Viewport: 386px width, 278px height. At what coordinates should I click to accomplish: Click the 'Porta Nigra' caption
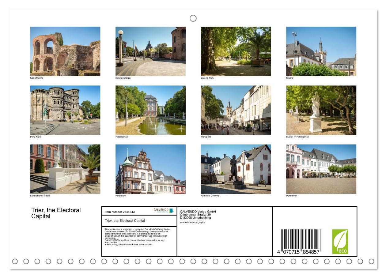[36, 137]
